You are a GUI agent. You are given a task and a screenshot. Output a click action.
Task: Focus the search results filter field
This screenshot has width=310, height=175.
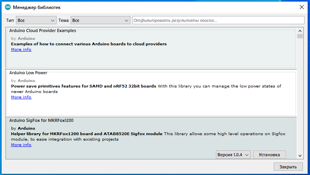(218, 20)
